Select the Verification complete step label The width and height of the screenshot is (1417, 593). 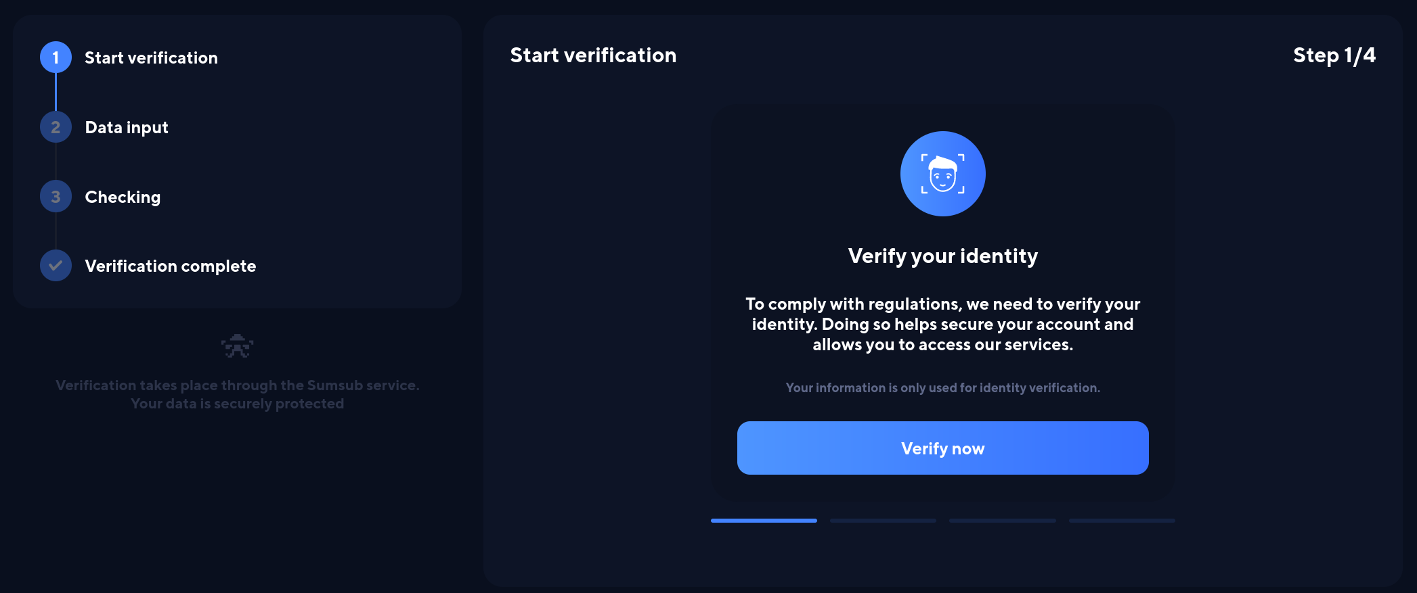[x=171, y=266]
